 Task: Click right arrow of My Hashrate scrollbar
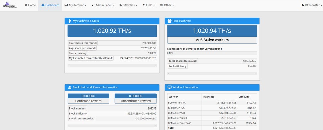point(155,66)
